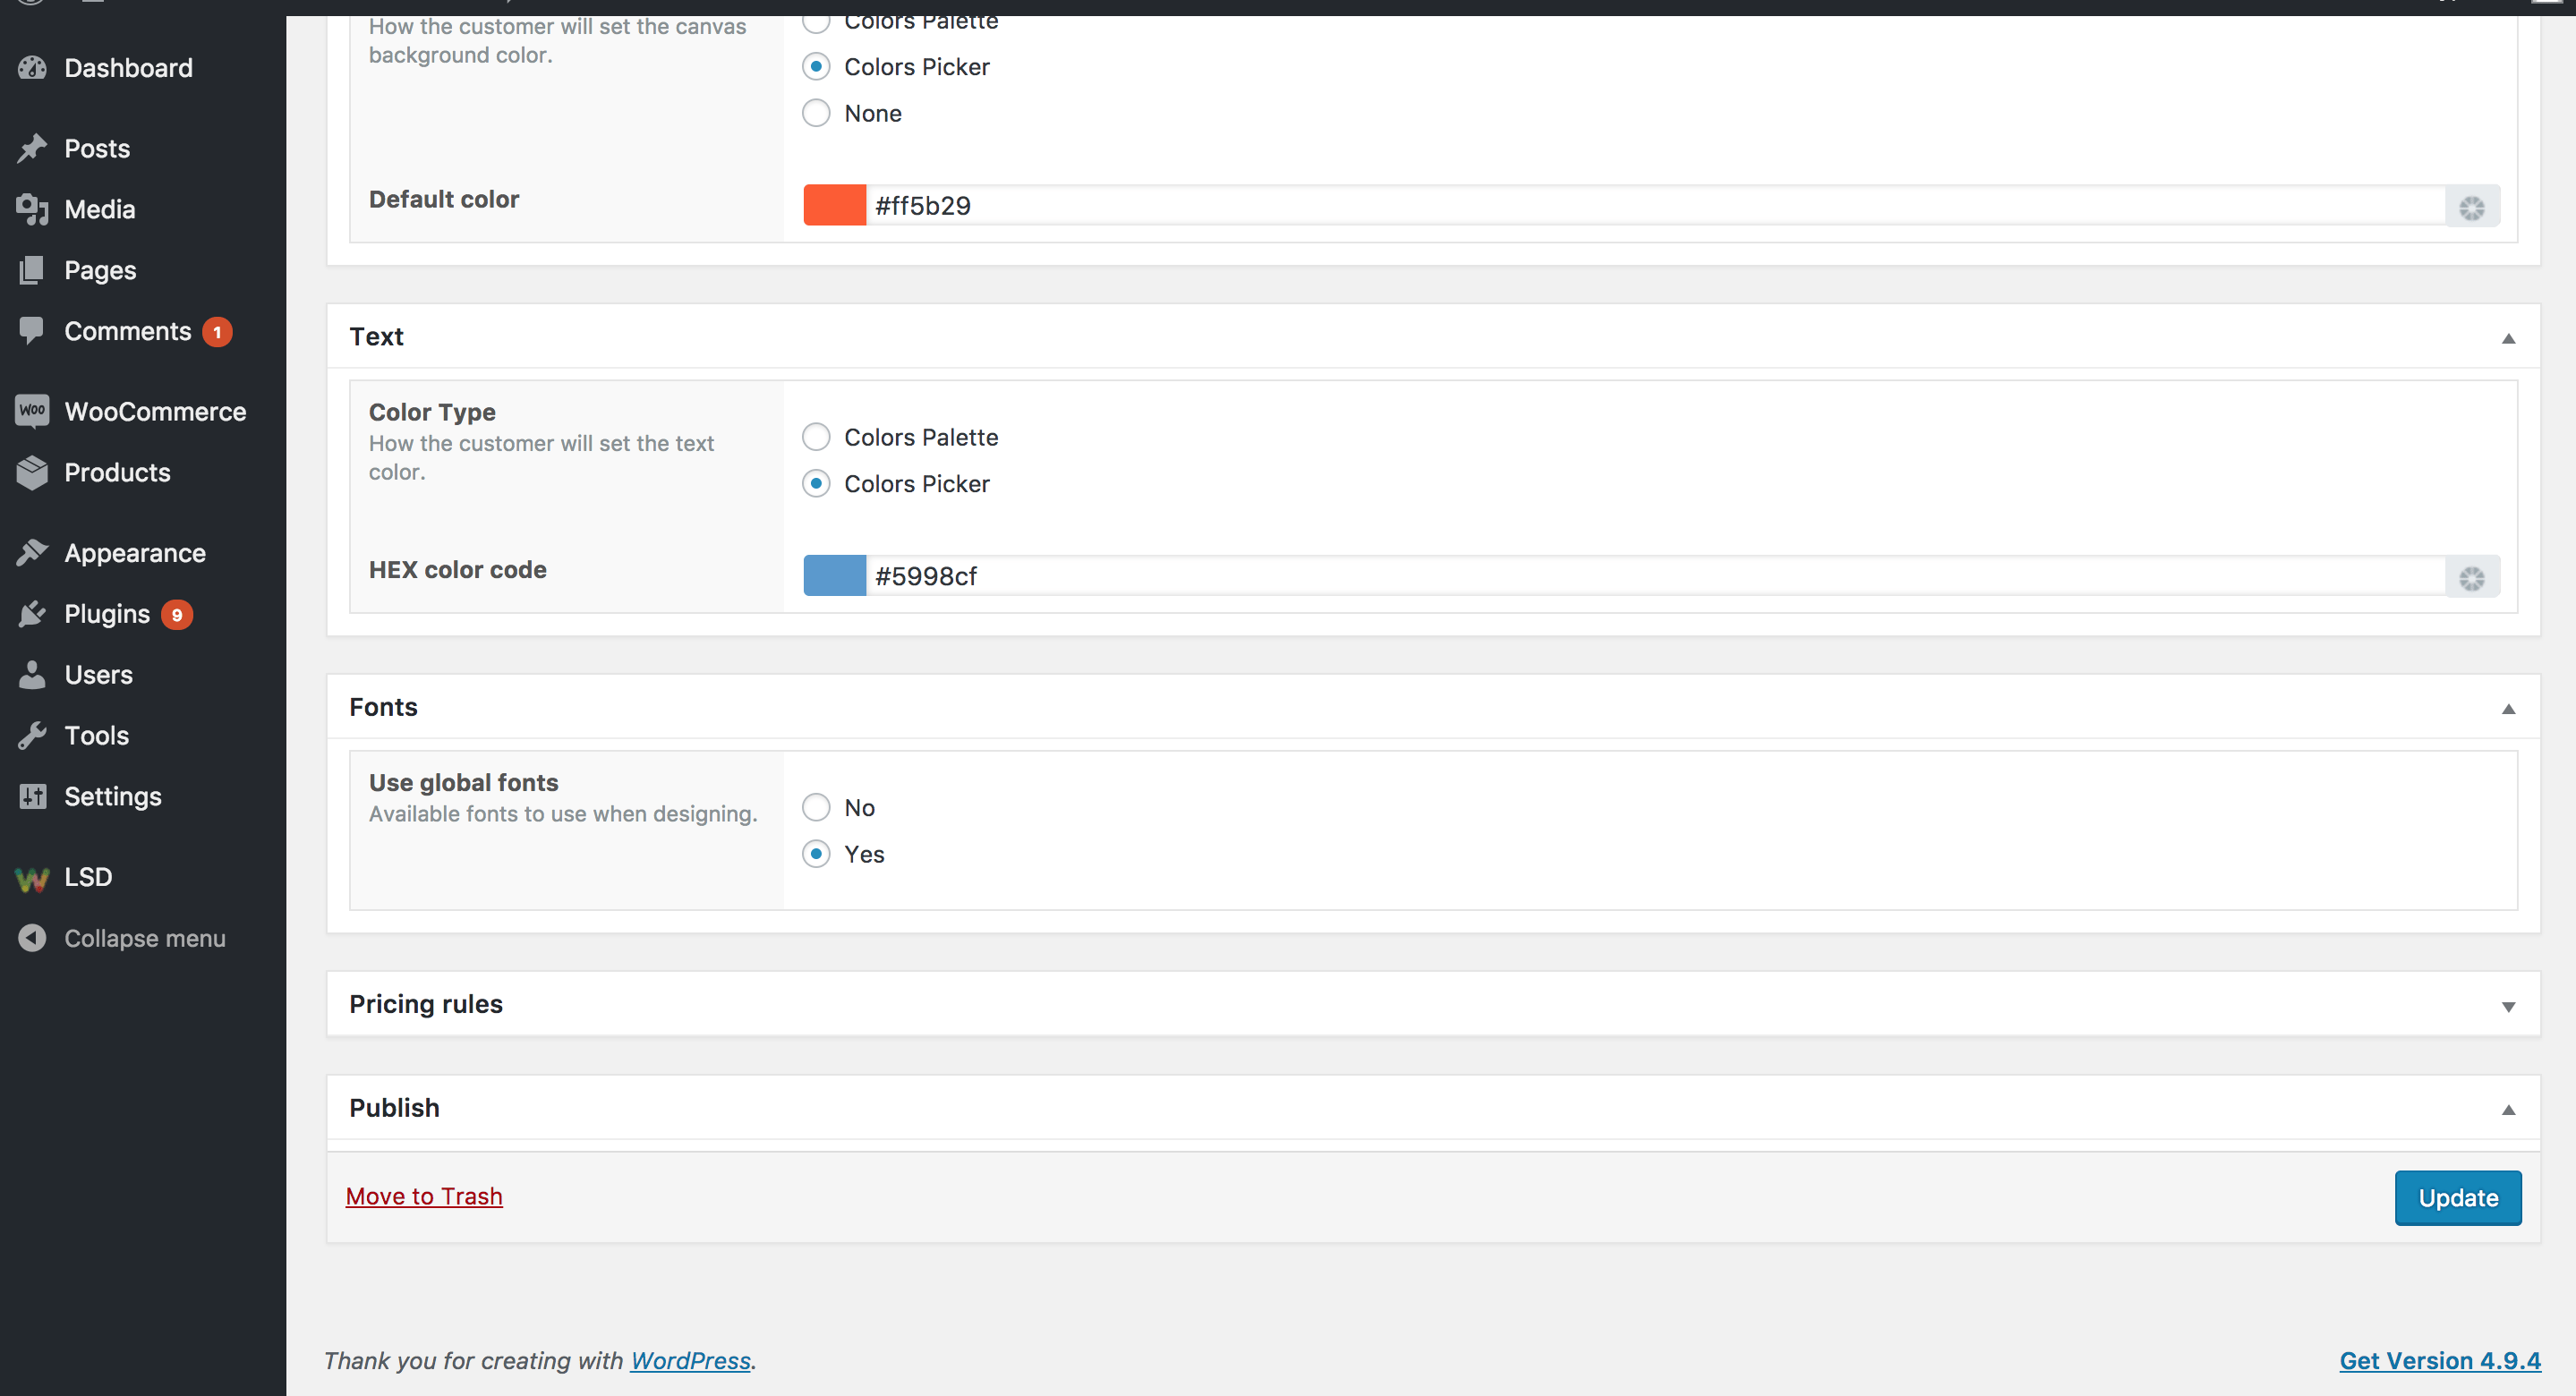Click the Collapse menu arrow icon

point(32,938)
